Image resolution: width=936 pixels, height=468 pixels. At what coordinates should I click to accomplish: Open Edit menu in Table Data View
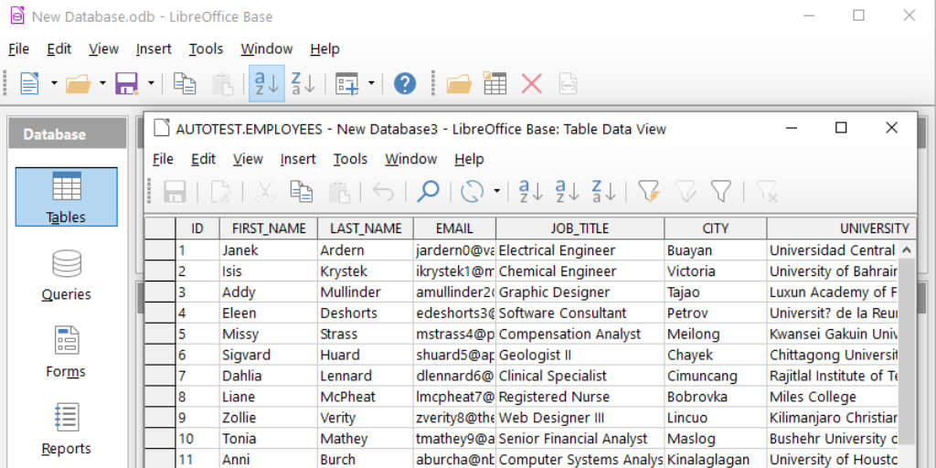point(203,159)
